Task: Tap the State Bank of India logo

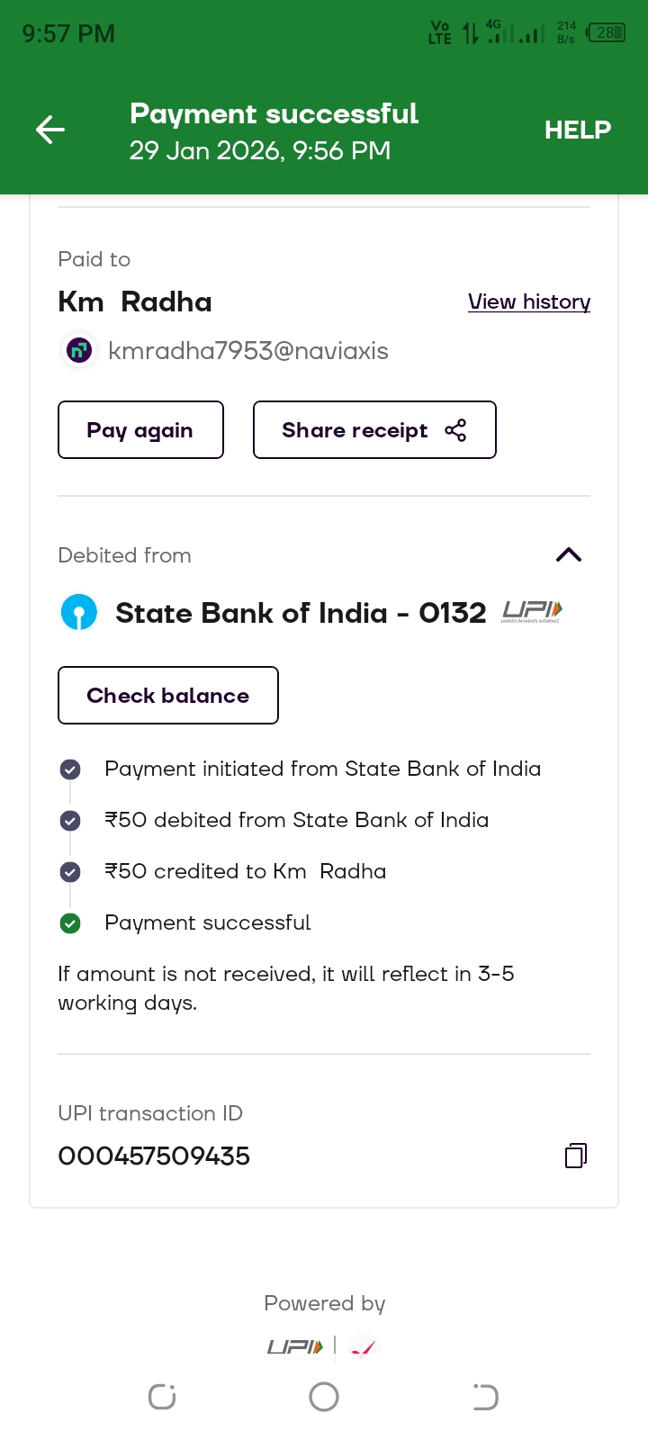Action: (x=79, y=613)
